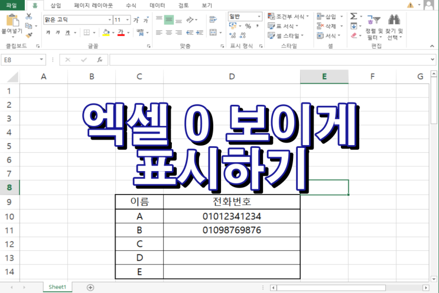The width and height of the screenshot is (439, 293).
Task: Click the Cut scissors icon
Action: pos(28,16)
